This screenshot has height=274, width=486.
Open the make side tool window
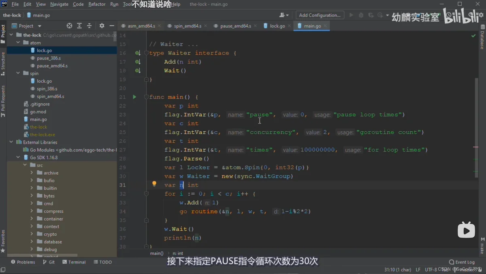tap(482, 246)
